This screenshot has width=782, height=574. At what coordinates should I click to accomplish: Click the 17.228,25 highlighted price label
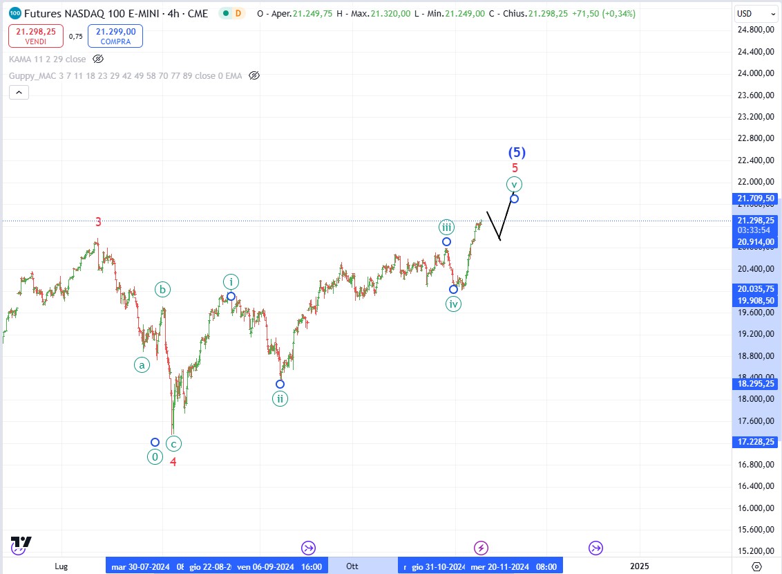pos(756,442)
